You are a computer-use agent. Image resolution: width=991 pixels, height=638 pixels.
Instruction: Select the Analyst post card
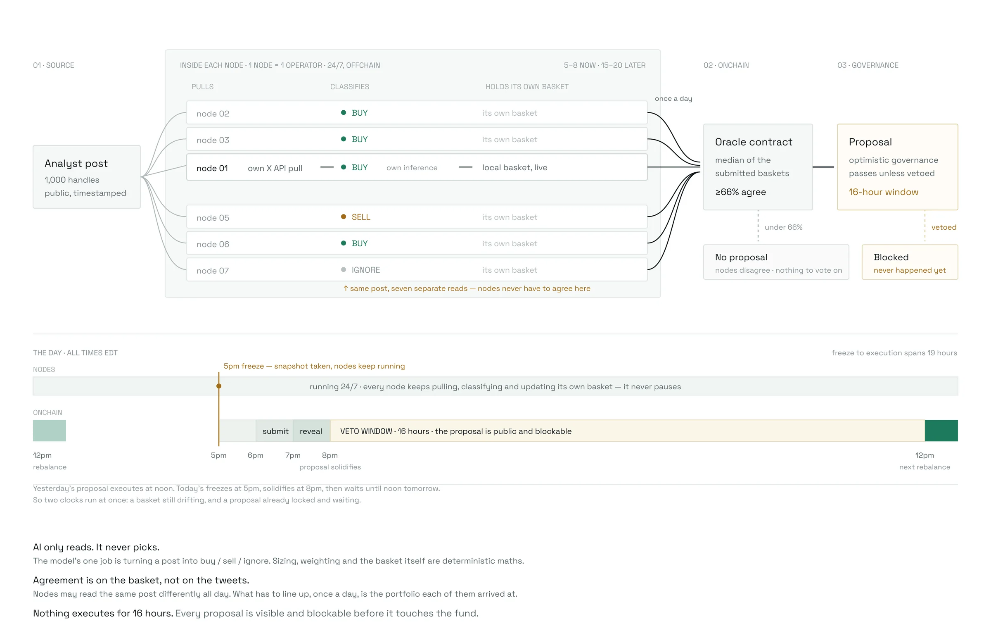[87, 177]
